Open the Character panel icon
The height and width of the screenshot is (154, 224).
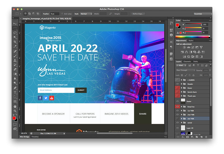[x=171, y=42]
